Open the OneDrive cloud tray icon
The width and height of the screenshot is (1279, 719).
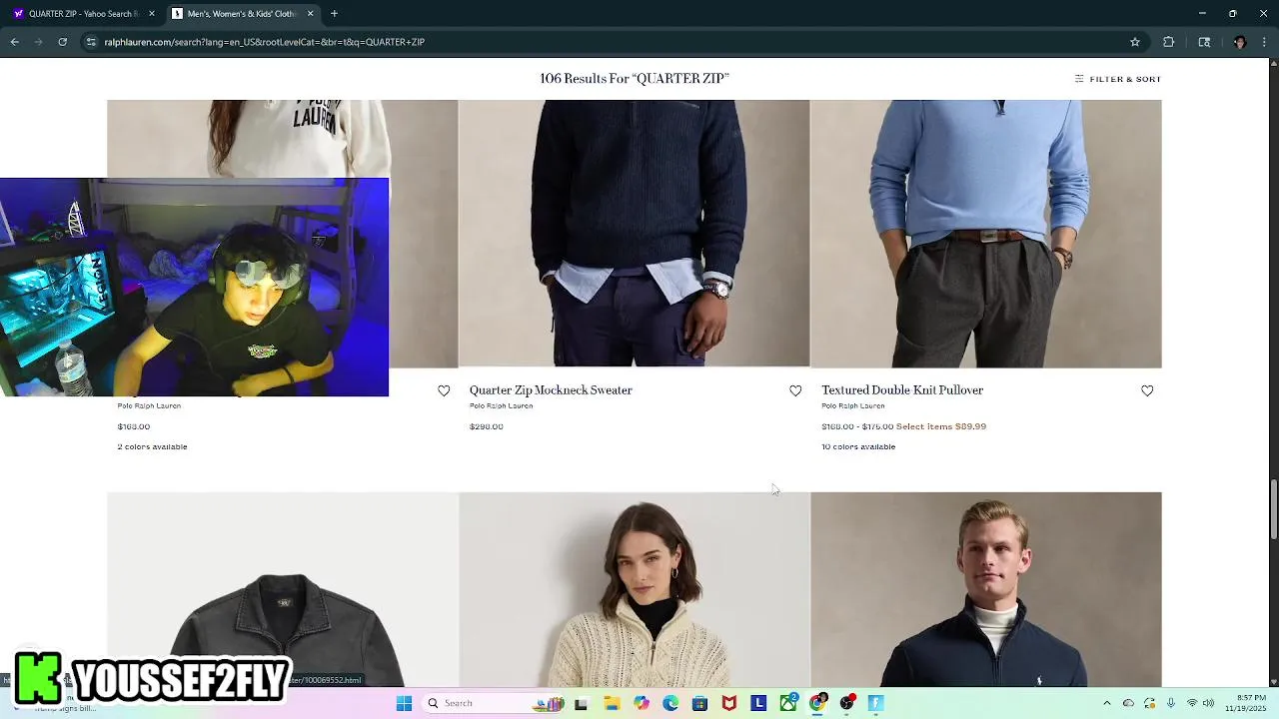click(x=1128, y=703)
